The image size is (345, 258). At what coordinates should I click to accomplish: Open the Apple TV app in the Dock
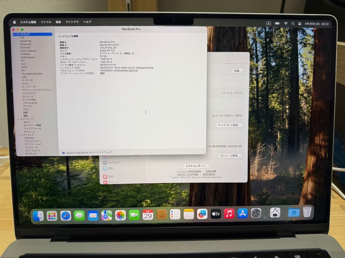216,213
